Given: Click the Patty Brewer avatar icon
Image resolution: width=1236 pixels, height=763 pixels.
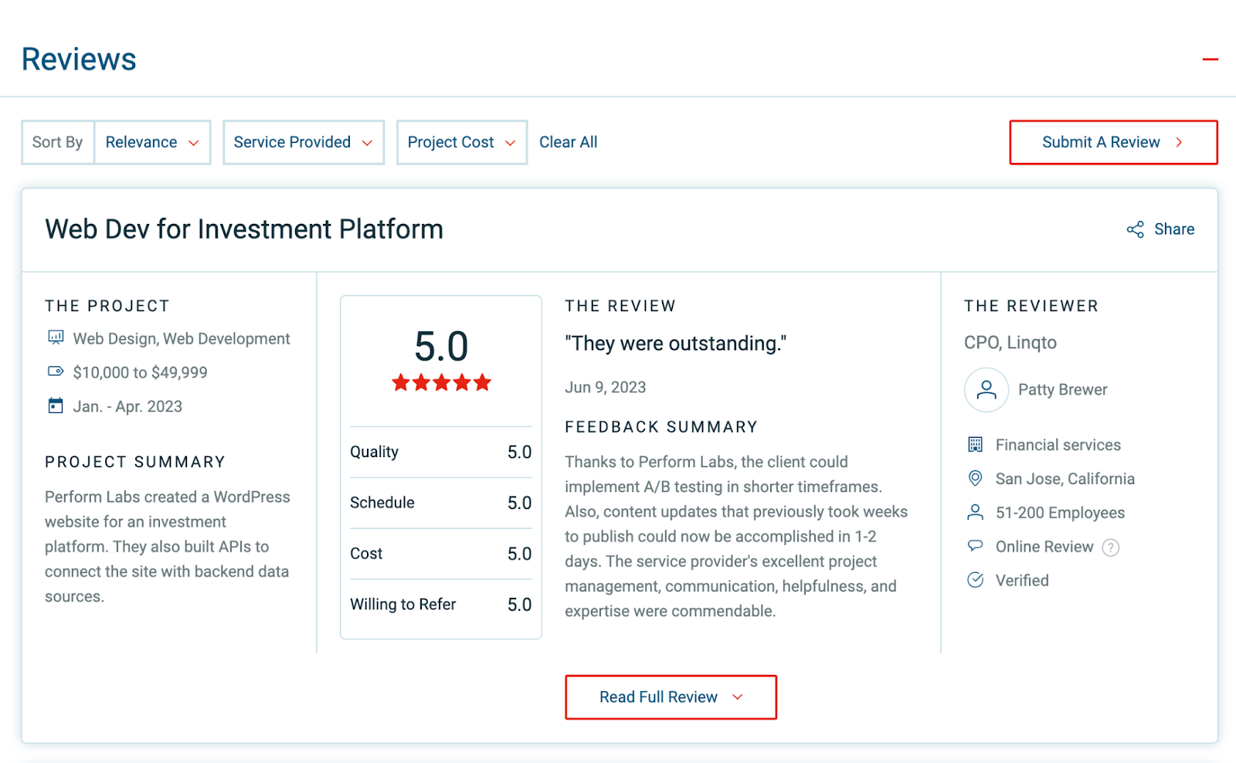Looking at the screenshot, I should [x=986, y=390].
